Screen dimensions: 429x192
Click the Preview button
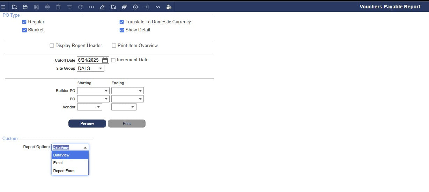pos(87,123)
